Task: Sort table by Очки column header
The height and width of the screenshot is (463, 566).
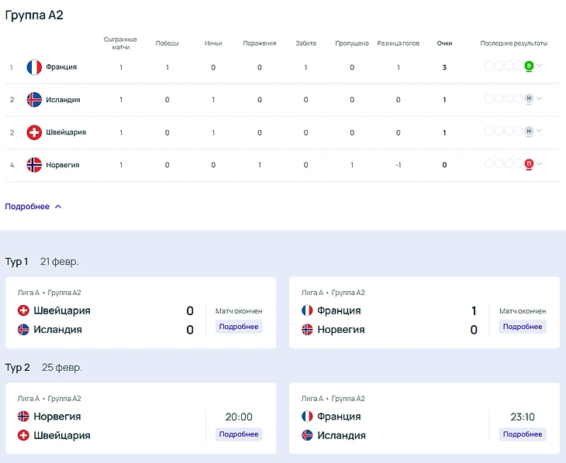Action: tap(444, 43)
